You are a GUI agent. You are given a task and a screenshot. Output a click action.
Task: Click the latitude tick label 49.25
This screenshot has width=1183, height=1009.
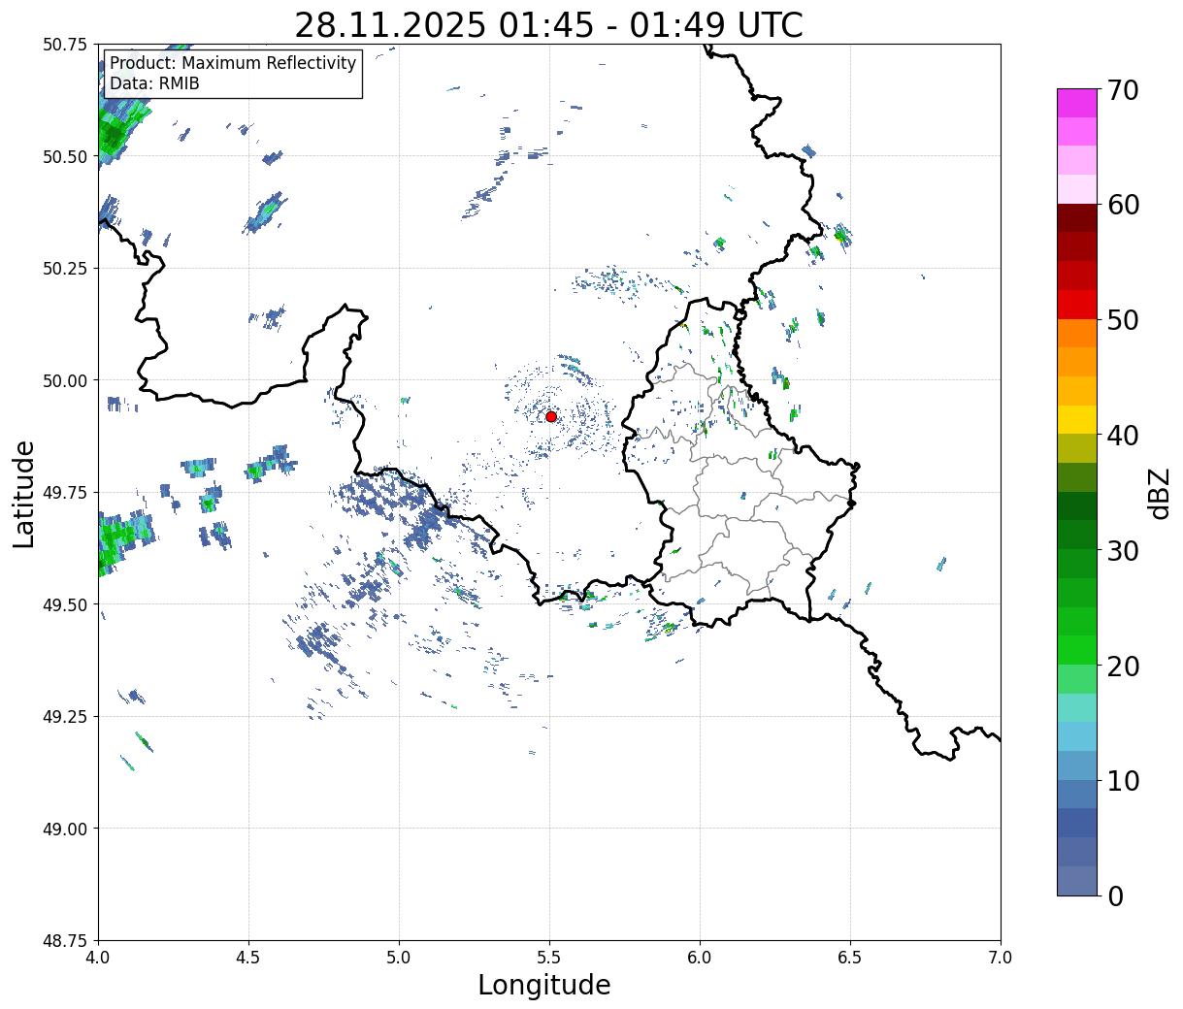65,717
